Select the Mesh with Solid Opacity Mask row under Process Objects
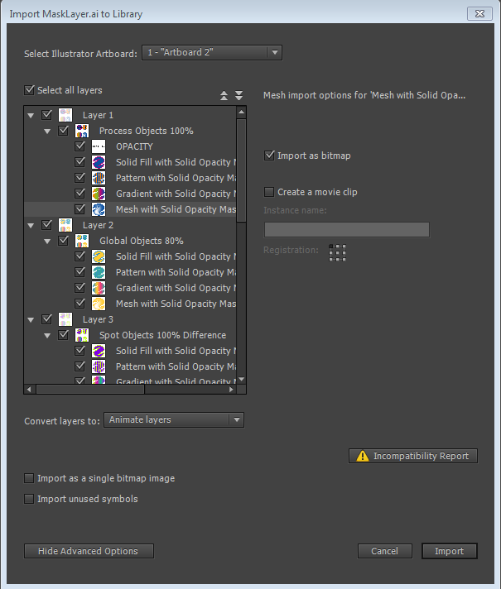This screenshot has height=589, width=501. click(175, 209)
